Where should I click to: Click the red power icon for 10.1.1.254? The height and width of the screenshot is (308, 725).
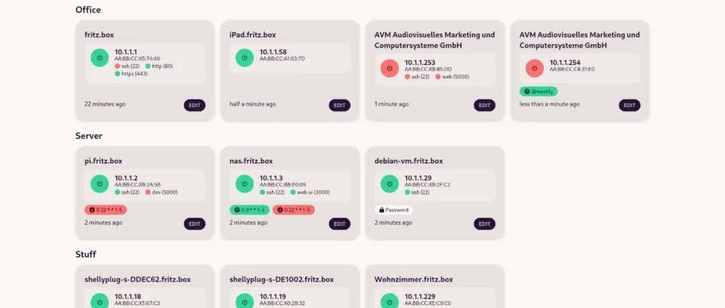[x=534, y=68]
